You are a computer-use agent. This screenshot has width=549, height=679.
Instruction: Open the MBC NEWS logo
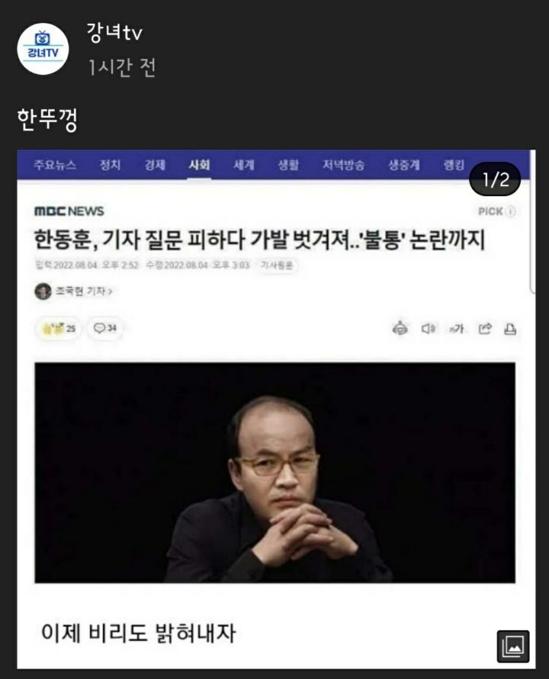[69, 211]
